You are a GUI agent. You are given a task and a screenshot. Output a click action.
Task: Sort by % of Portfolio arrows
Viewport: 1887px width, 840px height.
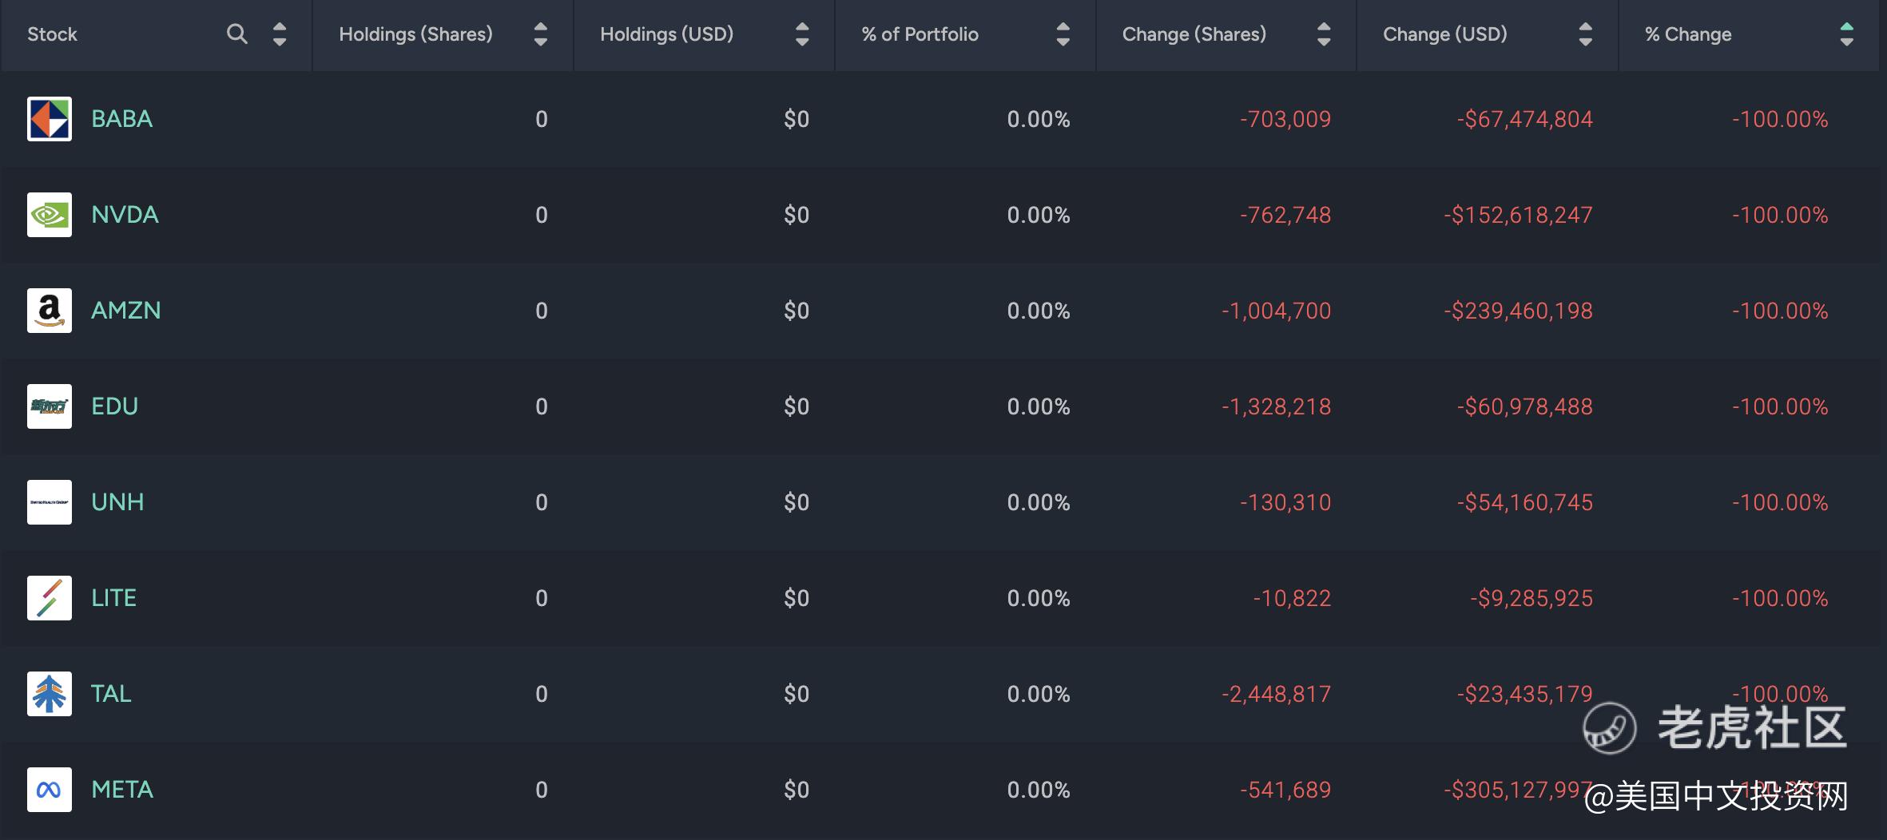(1063, 34)
